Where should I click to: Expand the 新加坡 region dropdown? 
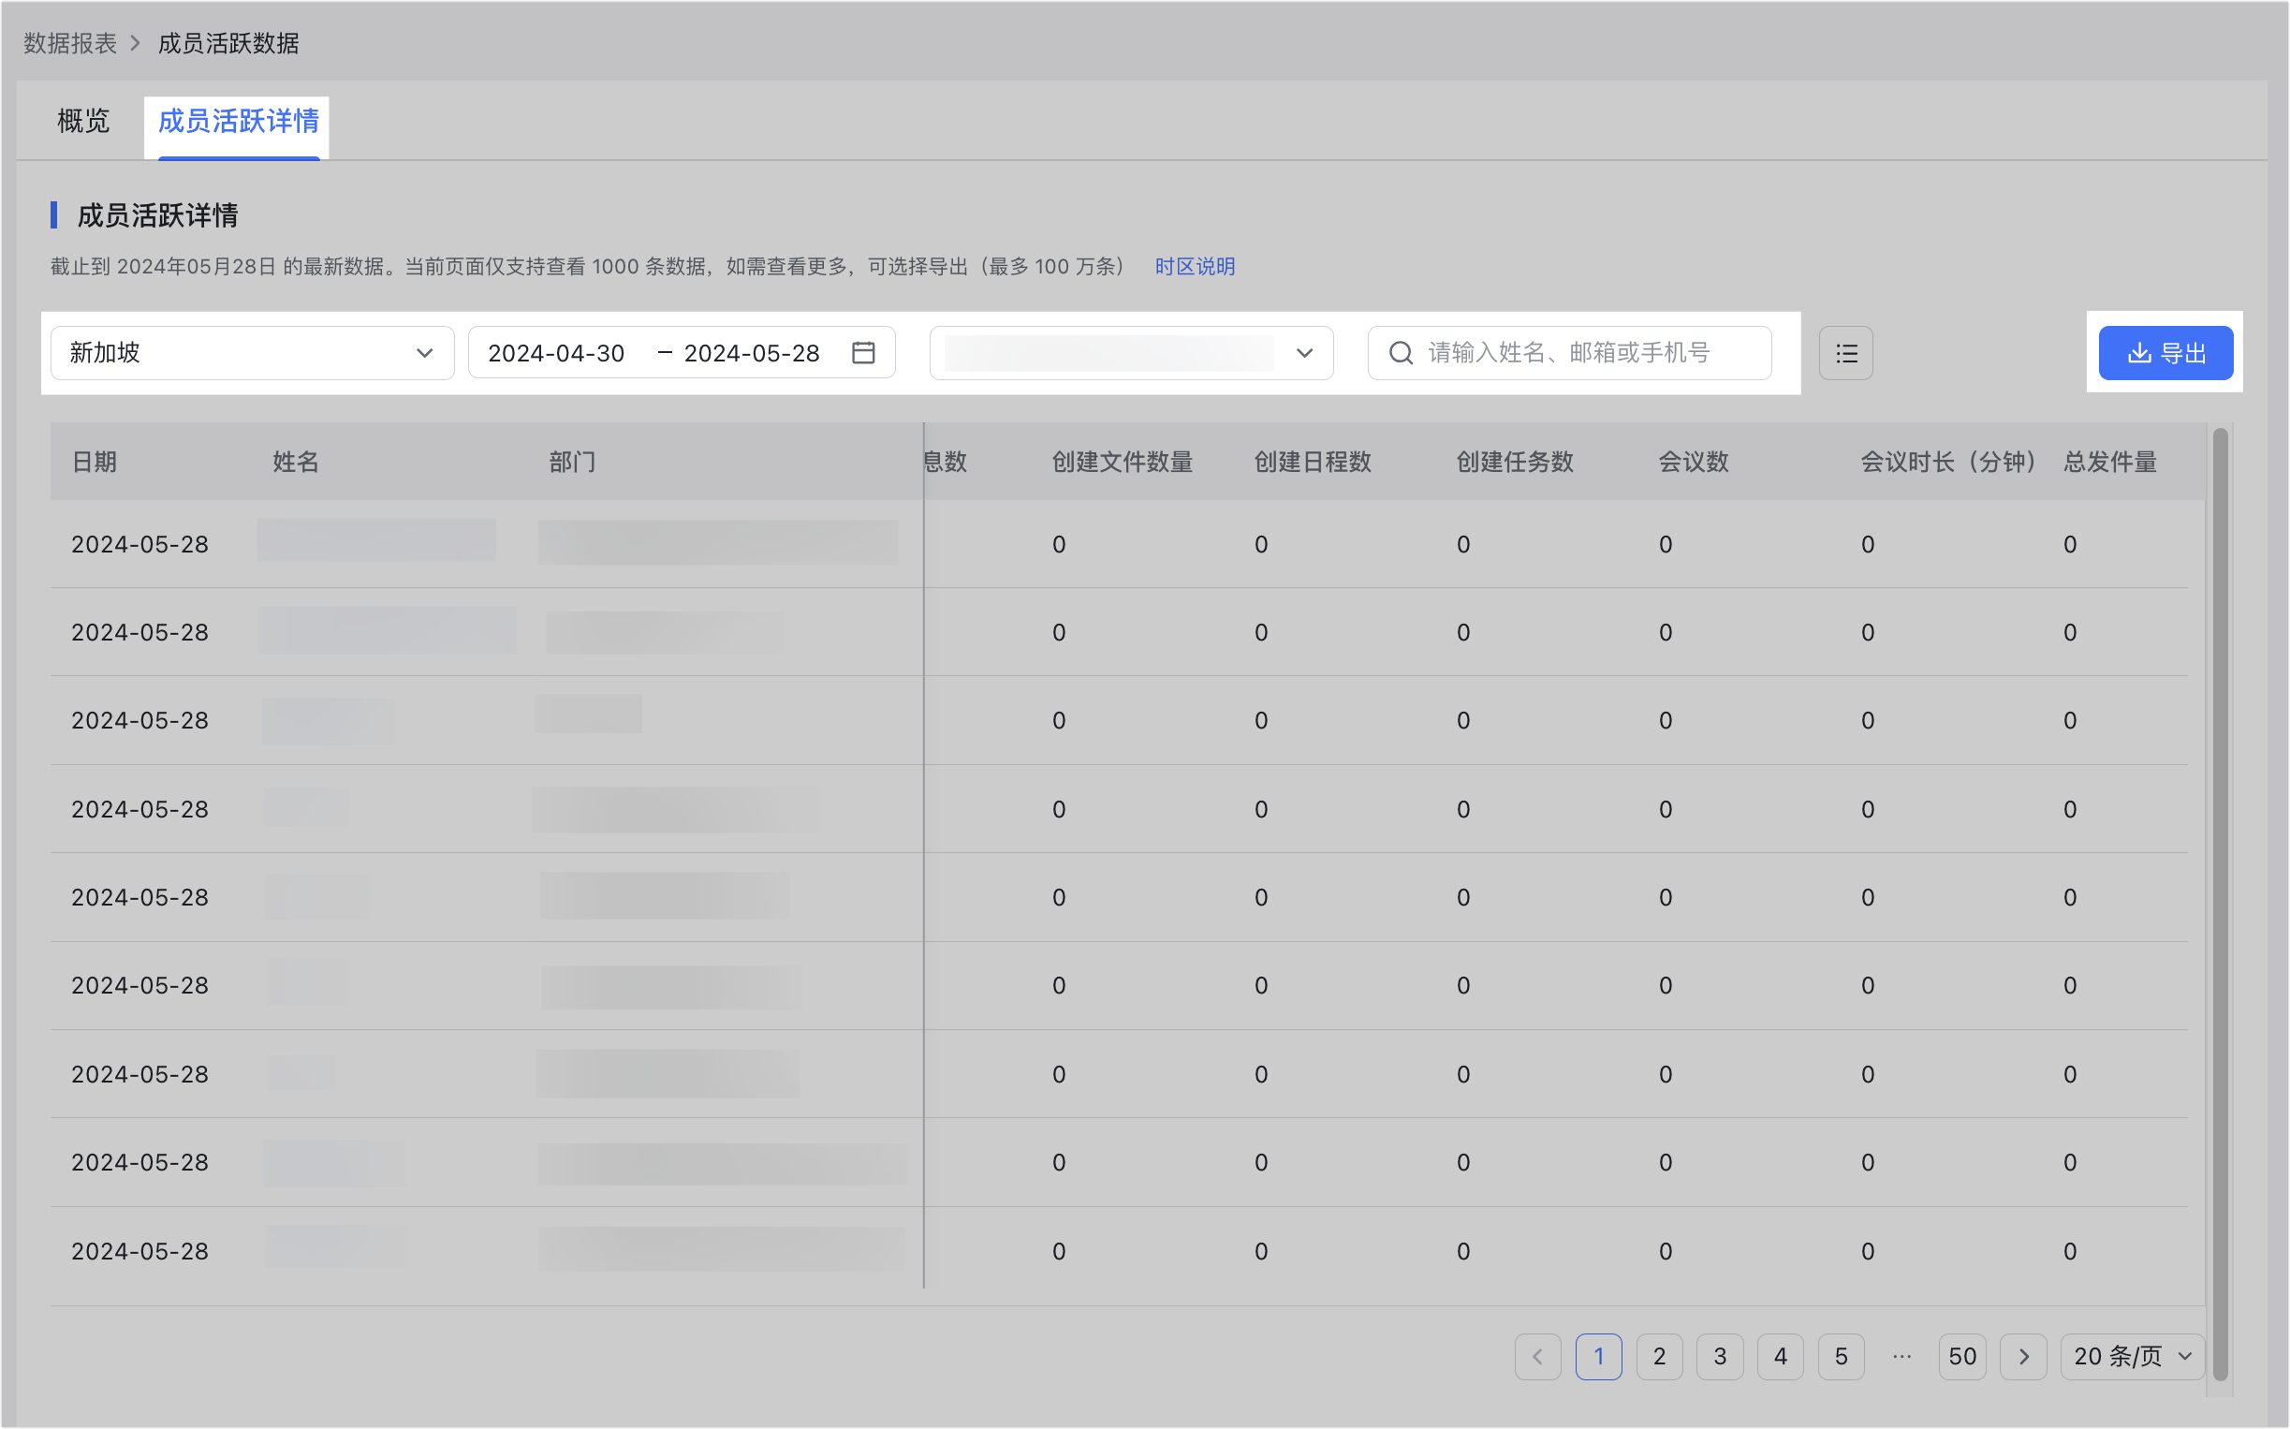252,353
